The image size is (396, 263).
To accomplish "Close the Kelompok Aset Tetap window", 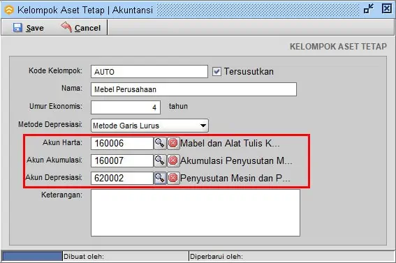I will coord(387,9).
